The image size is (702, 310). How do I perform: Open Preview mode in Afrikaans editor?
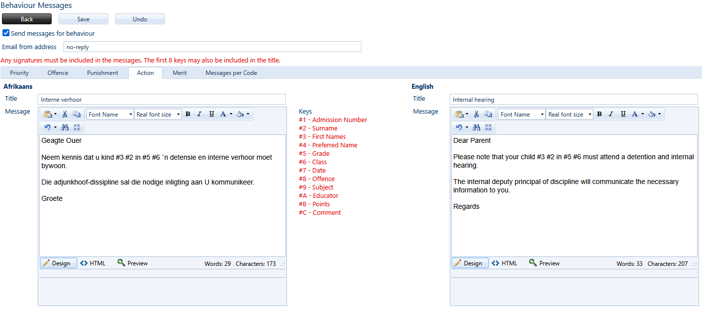tap(133, 263)
